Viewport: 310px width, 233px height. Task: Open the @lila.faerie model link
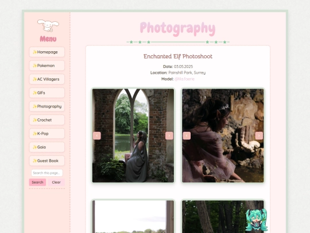coord(184,79)
